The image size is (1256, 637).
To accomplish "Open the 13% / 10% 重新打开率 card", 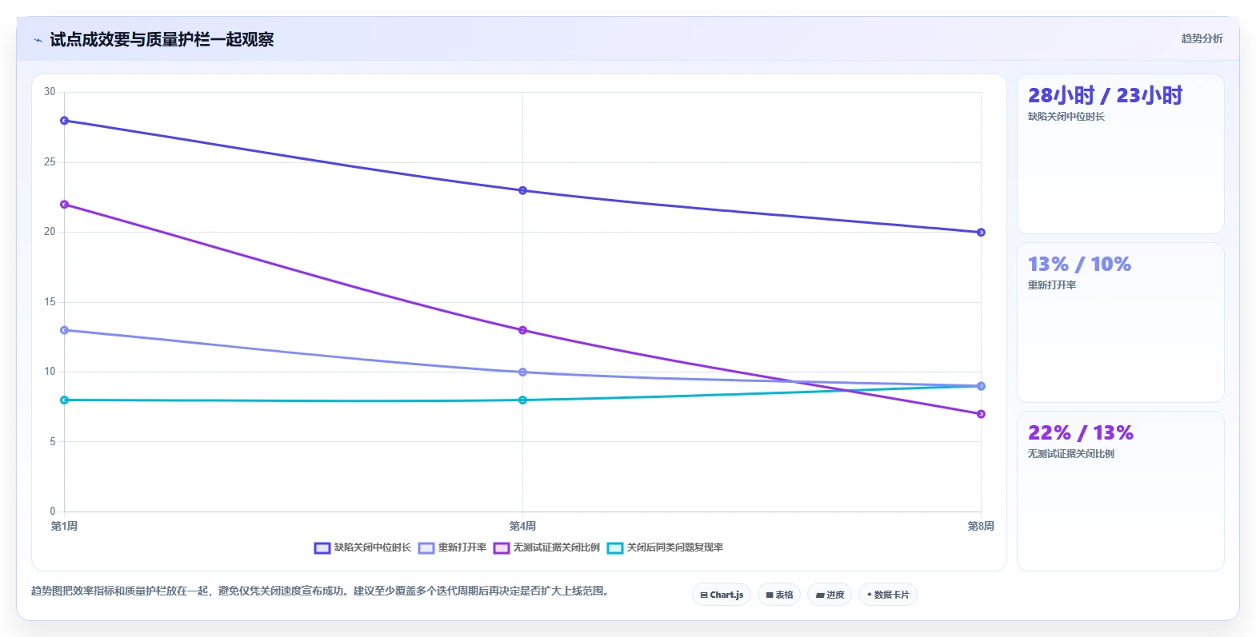I will coord(1121,323).
